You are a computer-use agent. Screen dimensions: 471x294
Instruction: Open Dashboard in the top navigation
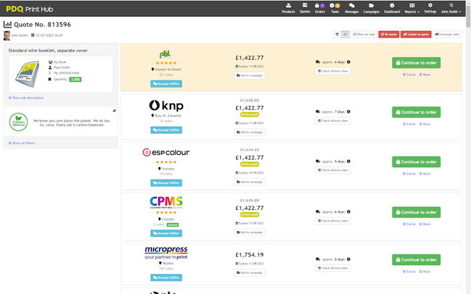[392, 8]
